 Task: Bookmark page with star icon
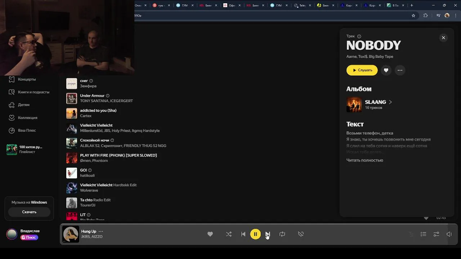tap(413, 15)
